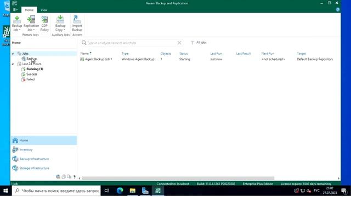Clear the search with the X button
The image size is (351, 197).
click(x=179, y=43)
